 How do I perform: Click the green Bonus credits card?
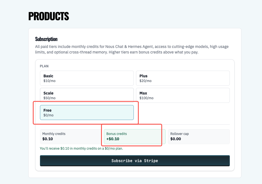[135, 137]
